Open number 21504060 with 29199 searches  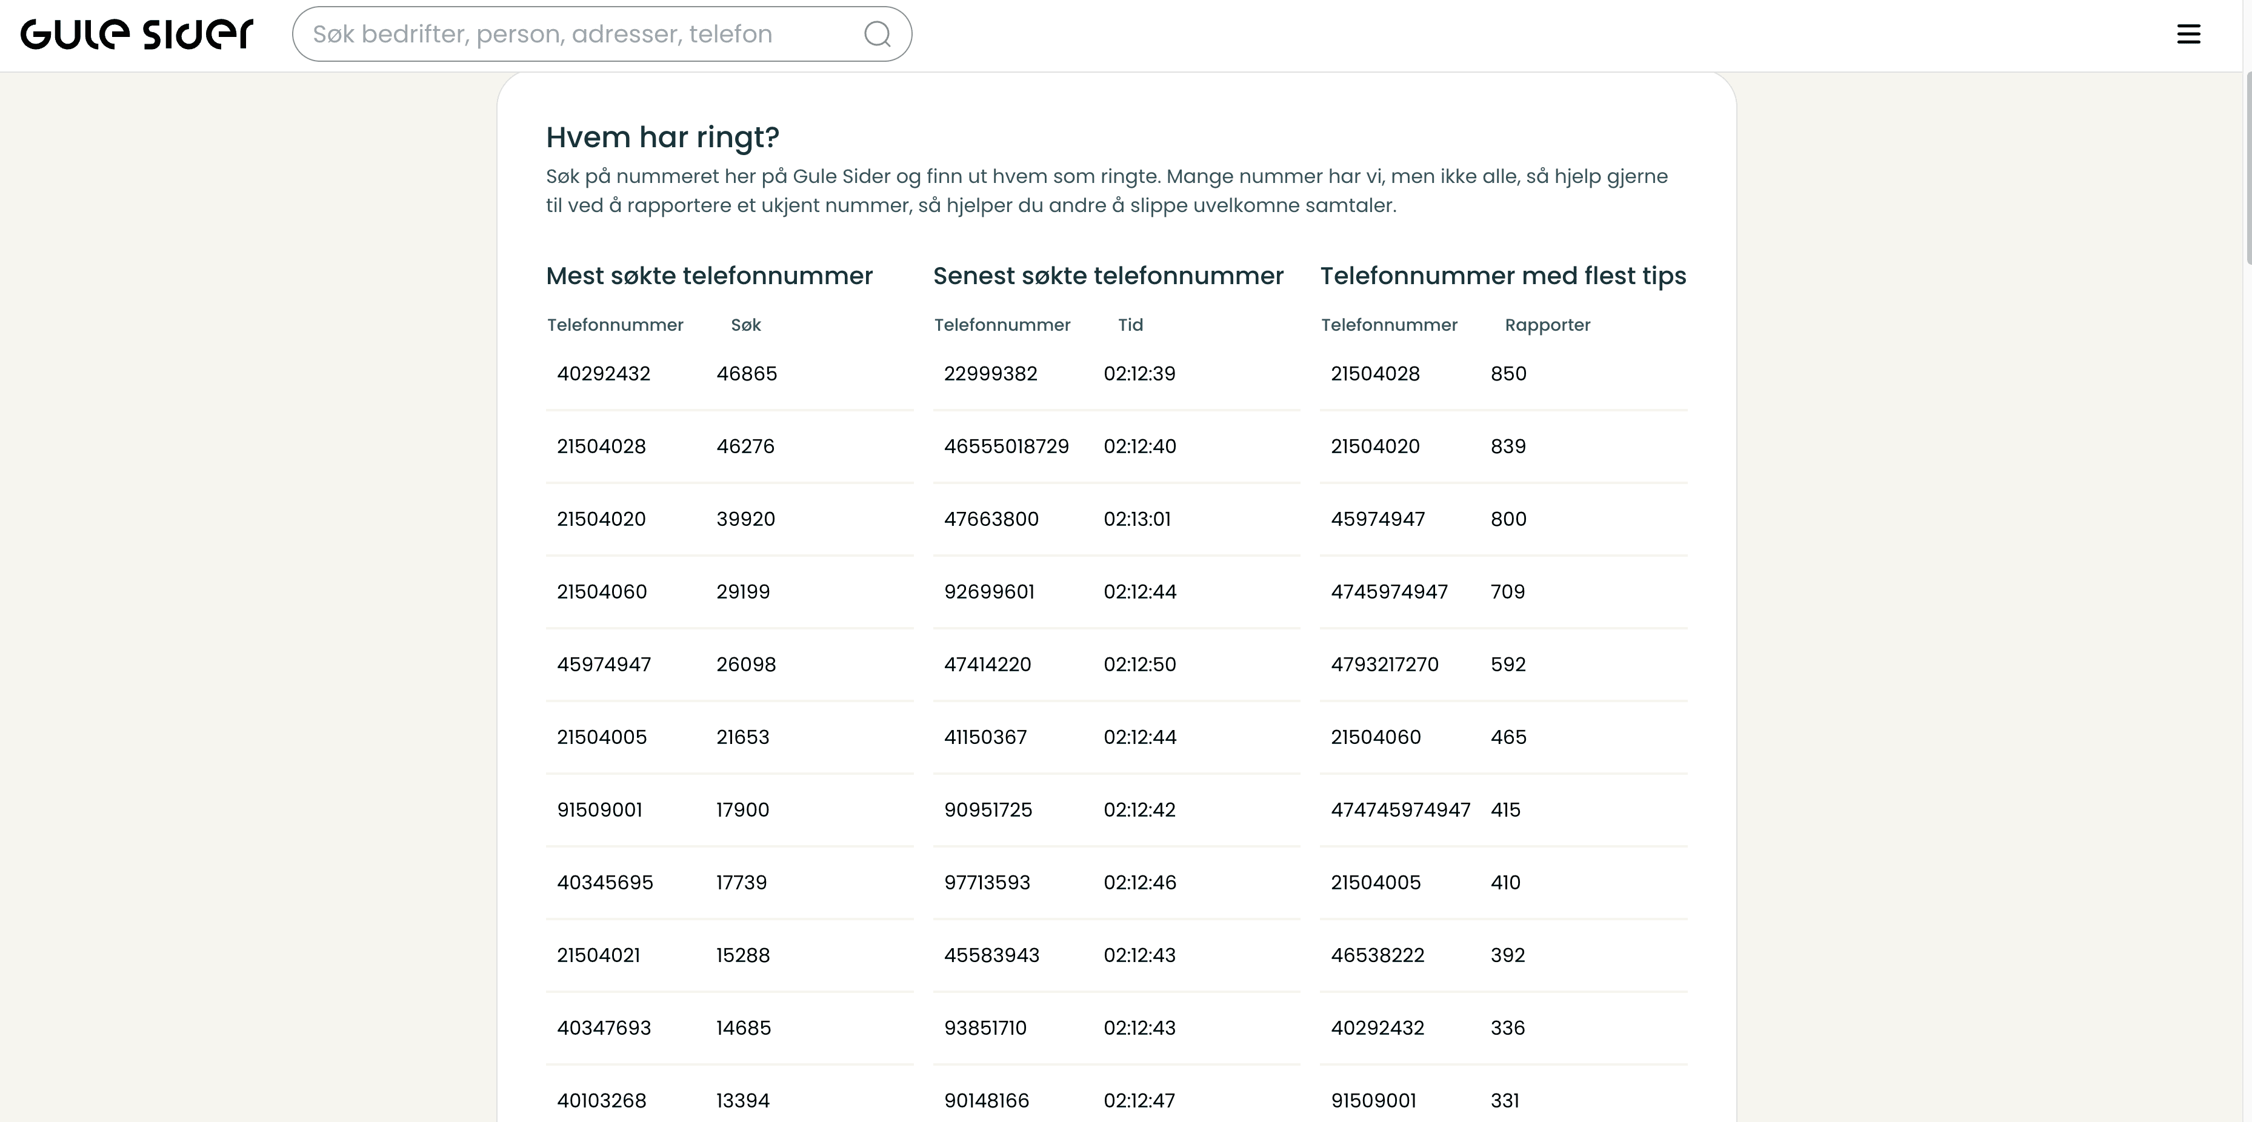[x=601, y=591]
